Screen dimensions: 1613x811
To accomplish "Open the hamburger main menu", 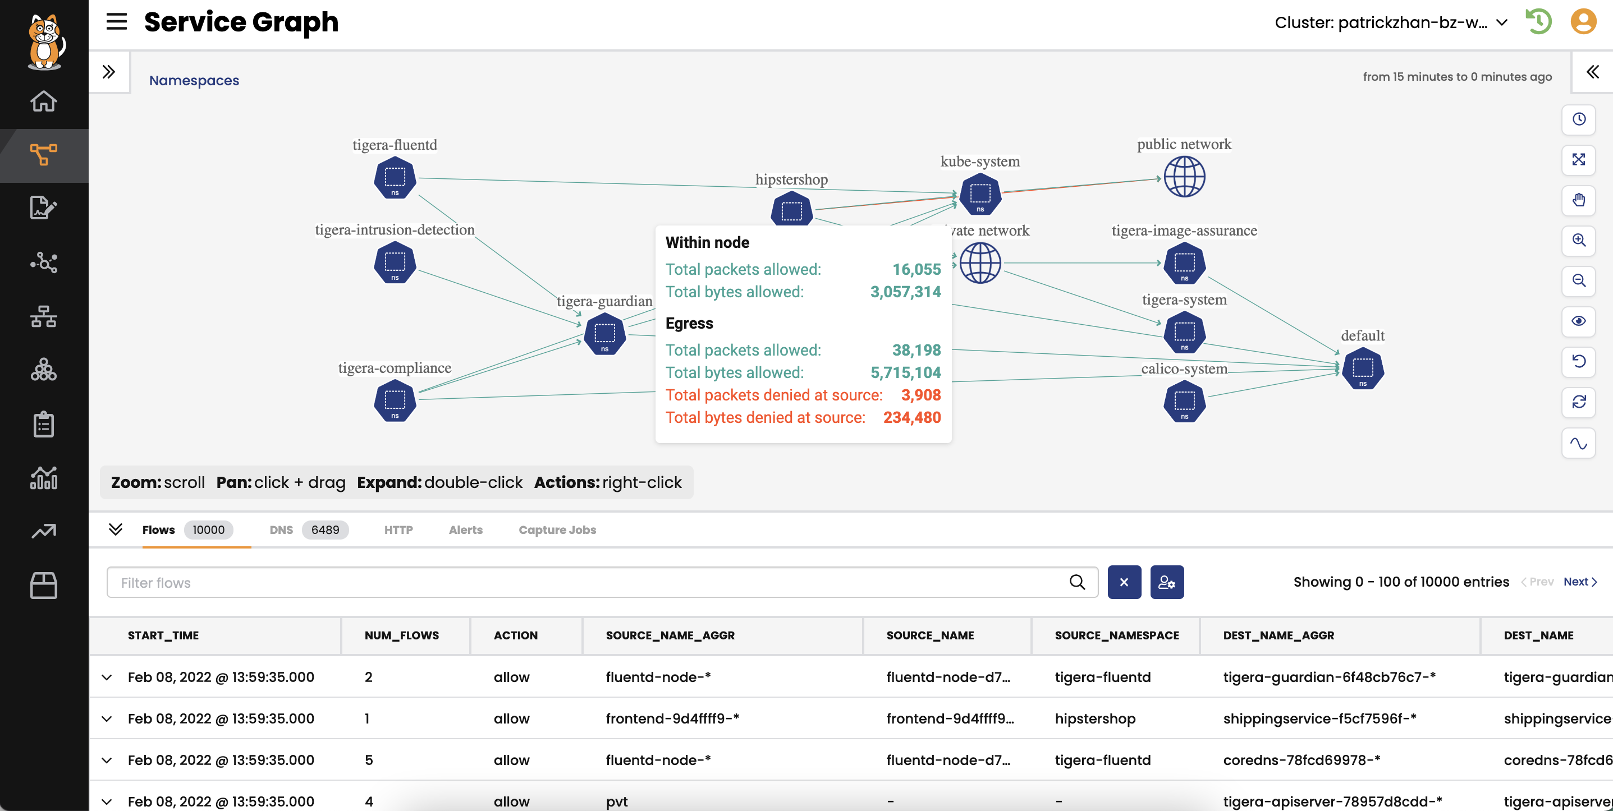I will [x=117, y=22].
